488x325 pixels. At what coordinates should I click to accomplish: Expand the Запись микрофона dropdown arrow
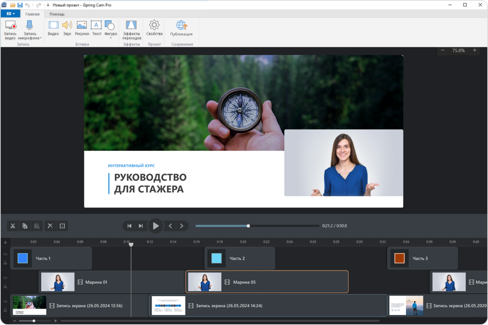coord(41,38)
